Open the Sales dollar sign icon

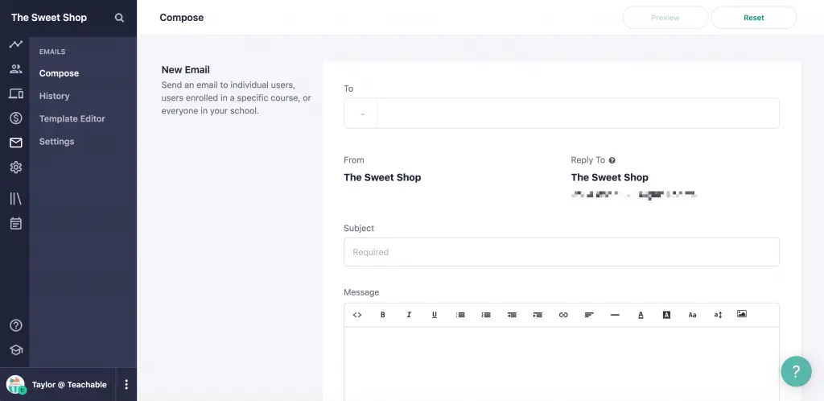pos(15,118)
